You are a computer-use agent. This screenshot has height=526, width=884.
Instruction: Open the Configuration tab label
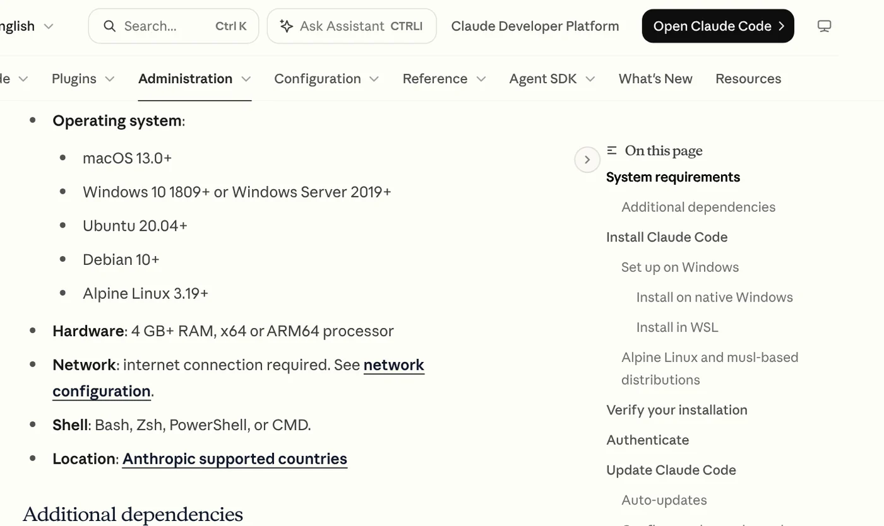318,79
